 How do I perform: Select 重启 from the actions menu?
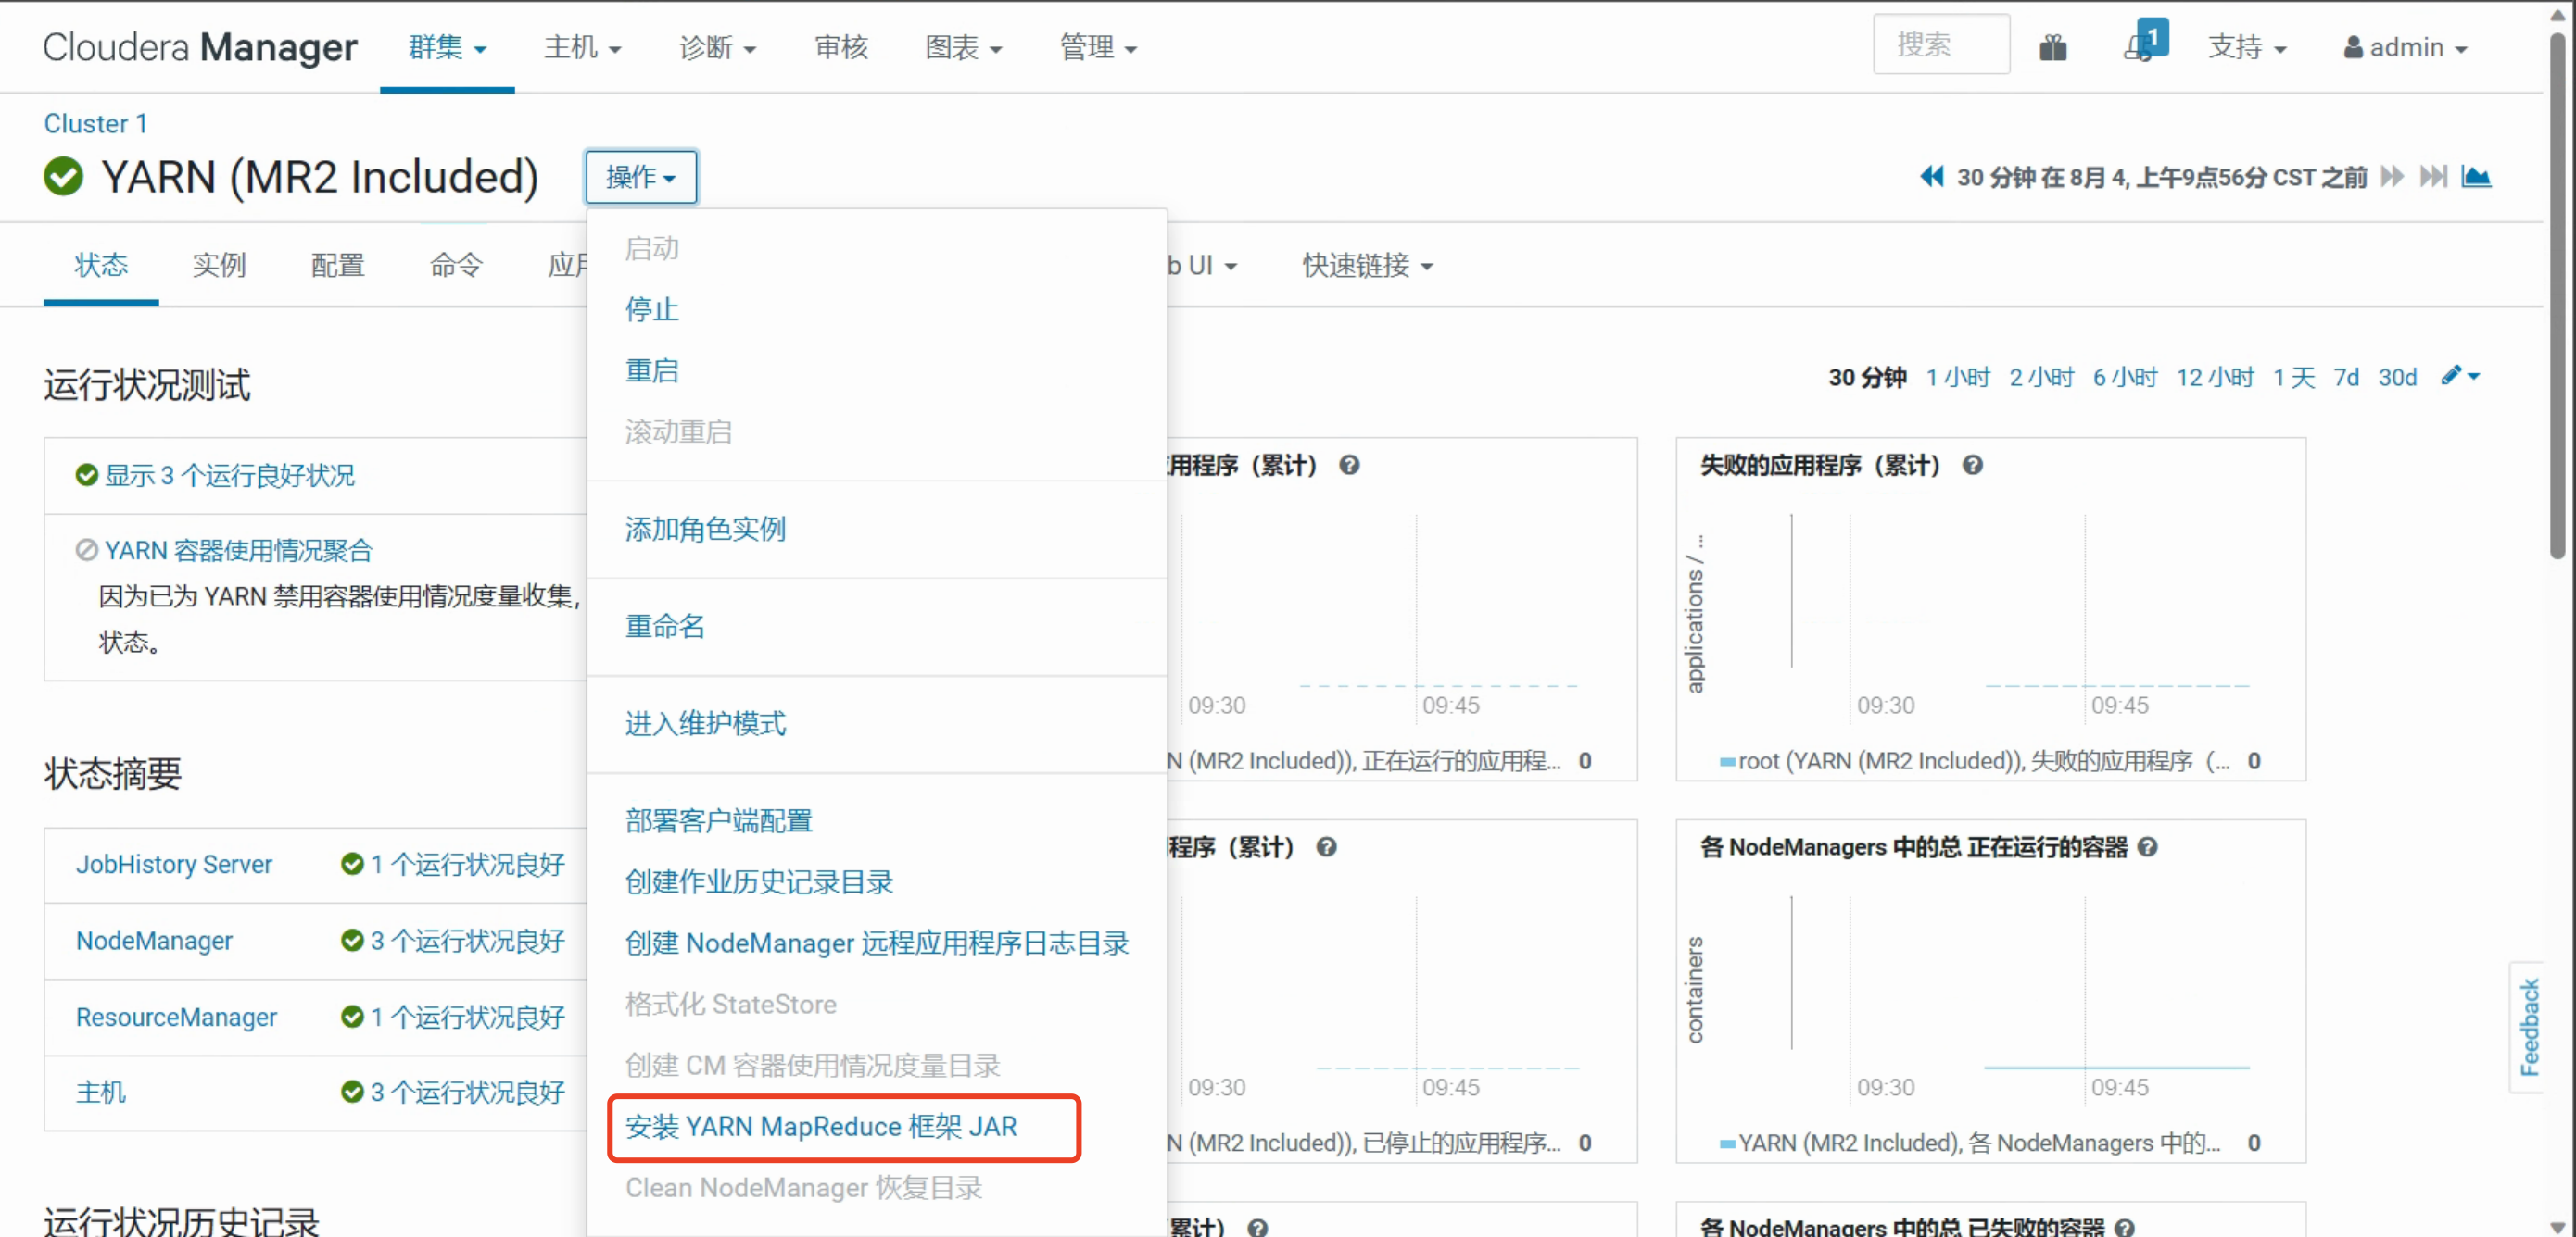[x=652, y=370]
